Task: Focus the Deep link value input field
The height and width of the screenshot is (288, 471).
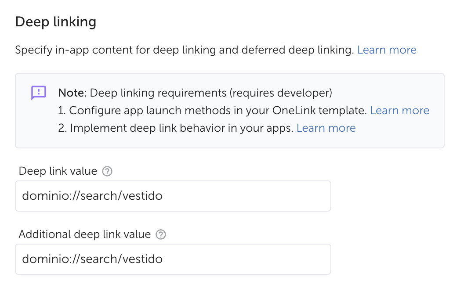Action: click(x=172, y=196)
